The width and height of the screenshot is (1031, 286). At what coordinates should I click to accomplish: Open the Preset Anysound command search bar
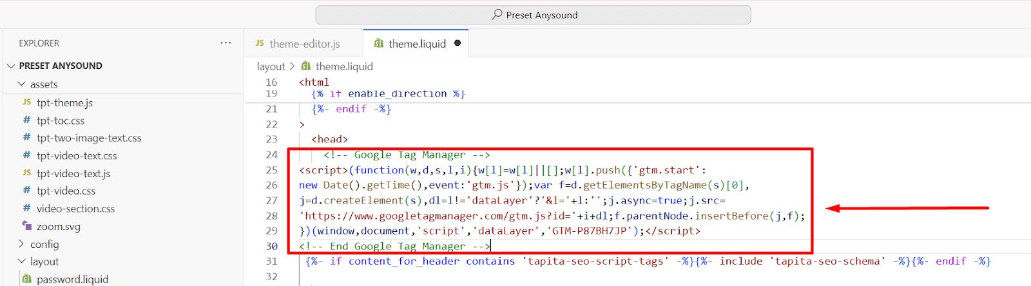tap(533, 15)
